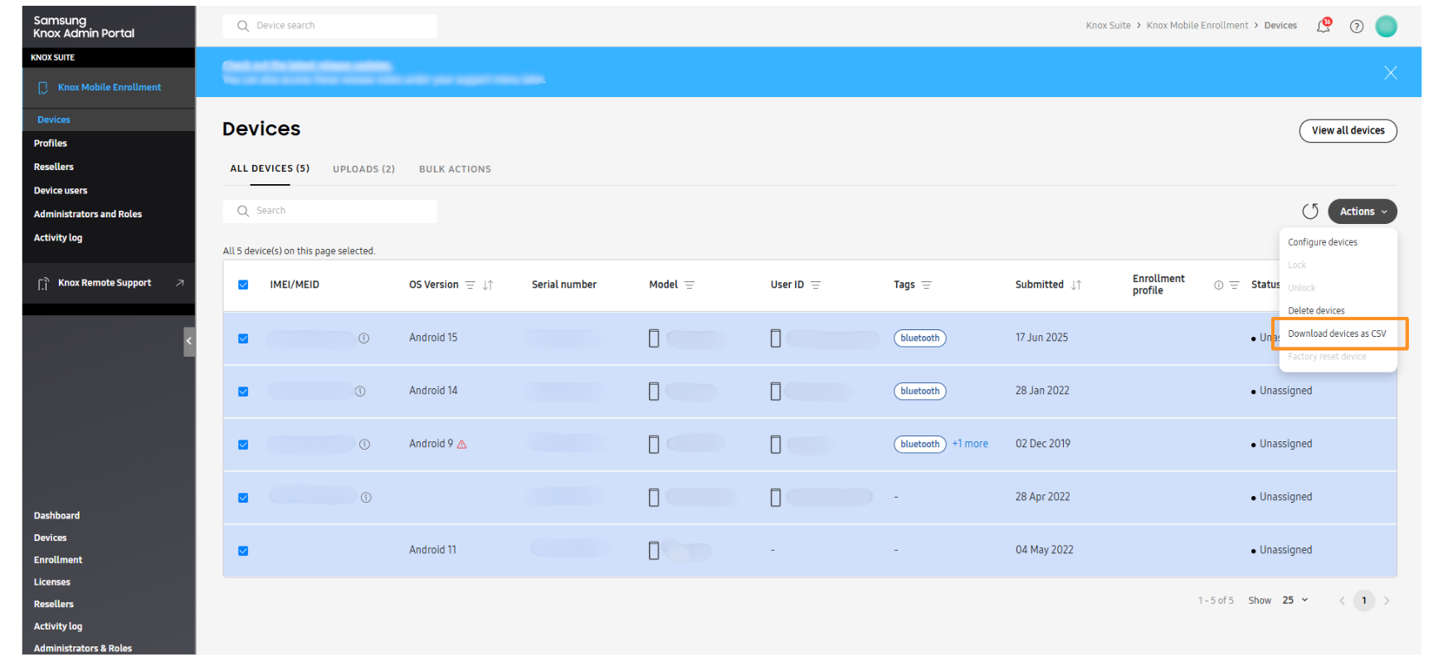Uncheck the select-all devices checkbox
1443x662 pixels.
pos(243,285)
